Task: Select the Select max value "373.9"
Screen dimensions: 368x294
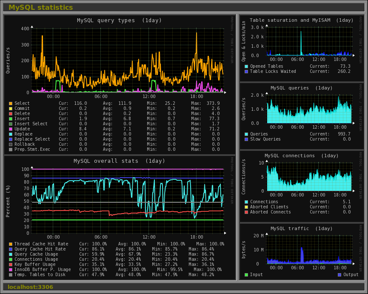Action: tap(213, 104)
